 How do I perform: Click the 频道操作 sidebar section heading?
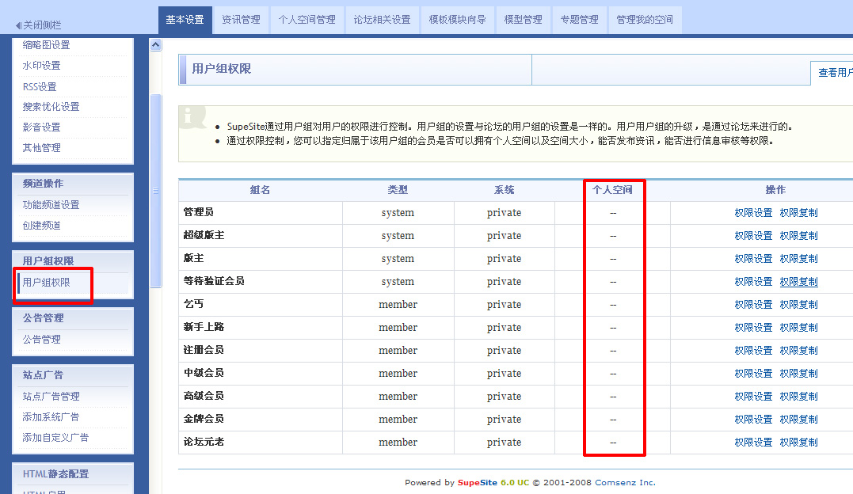pyautogui.click(x=43, y=184)
